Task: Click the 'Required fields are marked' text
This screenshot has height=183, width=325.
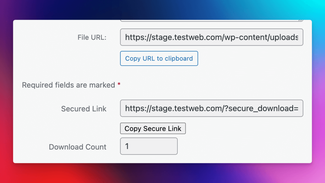Action: [x=69, y=85]
